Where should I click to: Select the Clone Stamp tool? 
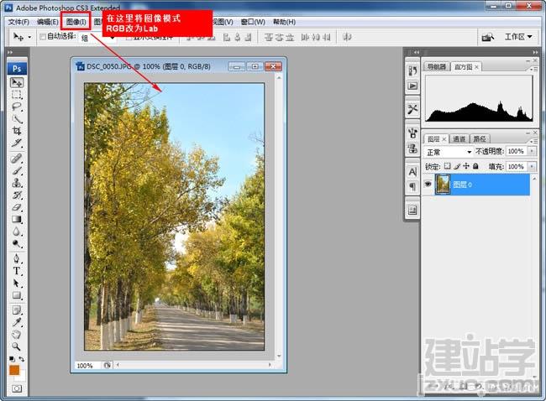tap(17, 183)
